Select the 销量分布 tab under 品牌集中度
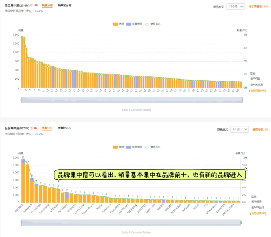Viewport: 271px width, 237px height. 47,128
